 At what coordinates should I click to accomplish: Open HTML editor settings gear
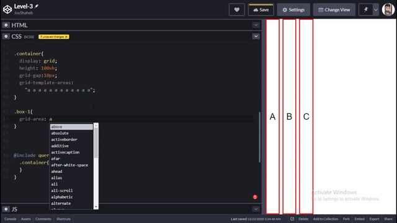coord(6,25)
